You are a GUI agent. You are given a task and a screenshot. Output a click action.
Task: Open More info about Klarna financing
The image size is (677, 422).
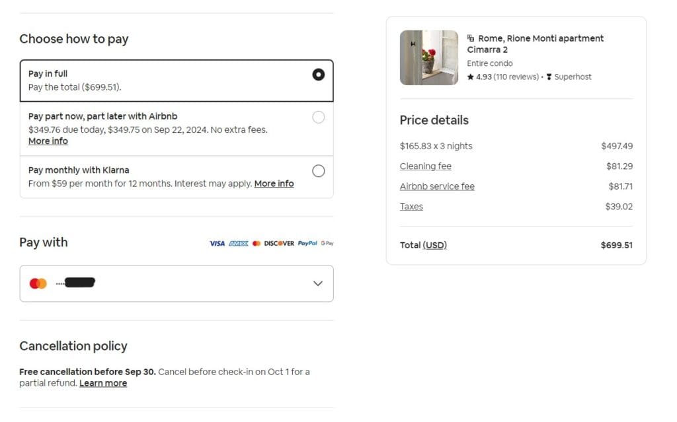click(274, 183)
